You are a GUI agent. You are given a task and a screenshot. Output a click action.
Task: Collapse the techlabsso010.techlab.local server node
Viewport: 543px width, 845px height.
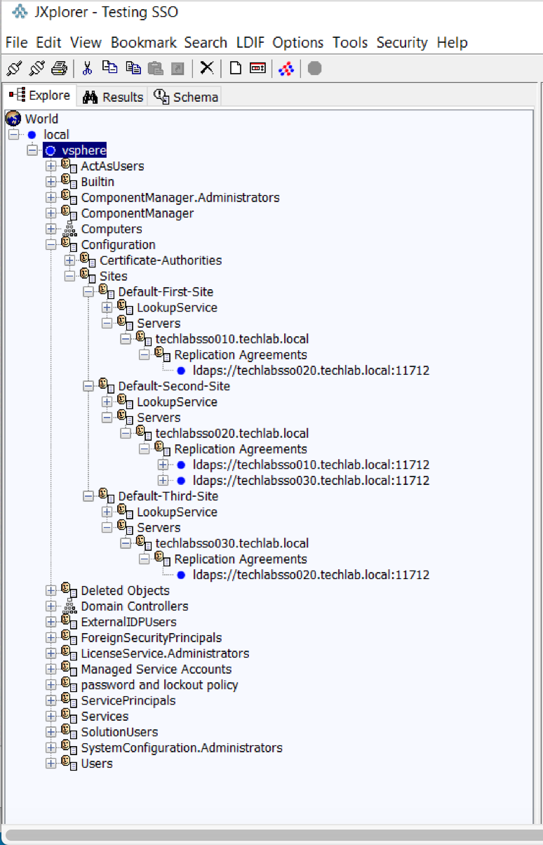(126, 339)
